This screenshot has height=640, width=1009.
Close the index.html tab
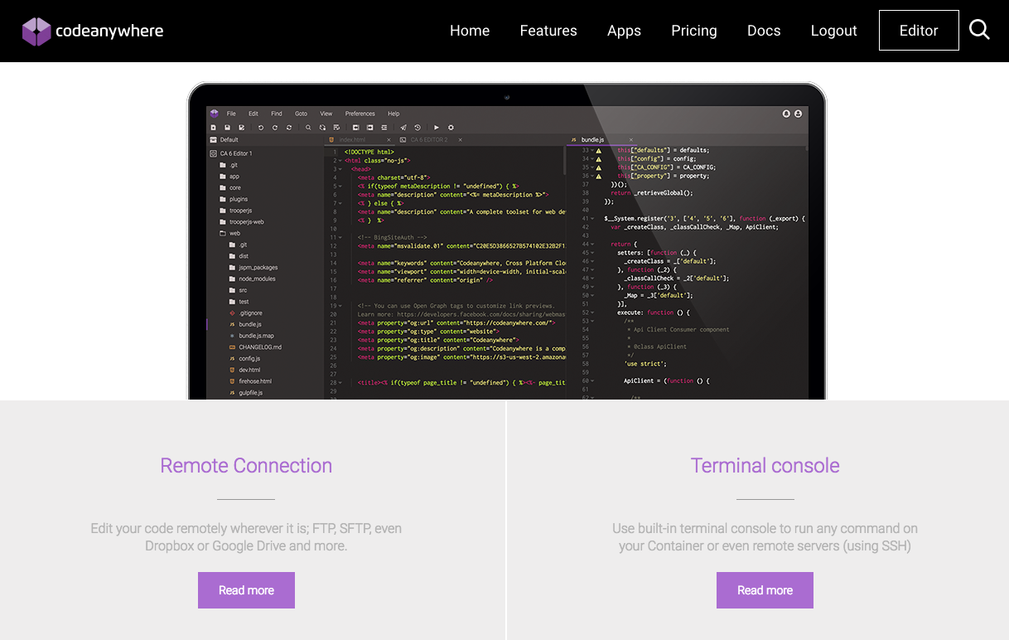[387, 140]
